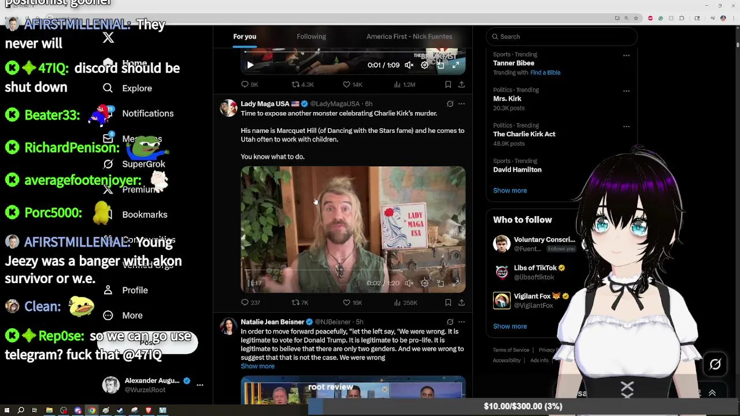Reply to the post with 9K replies
This screenshot has width=740, height=416.
249,84
